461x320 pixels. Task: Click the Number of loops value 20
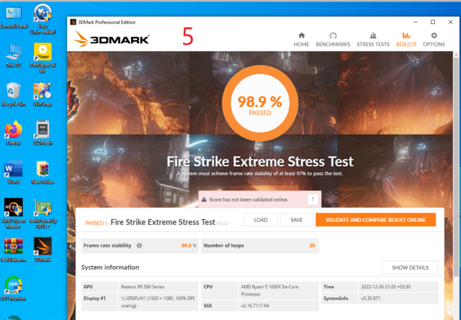coord(312,245)
